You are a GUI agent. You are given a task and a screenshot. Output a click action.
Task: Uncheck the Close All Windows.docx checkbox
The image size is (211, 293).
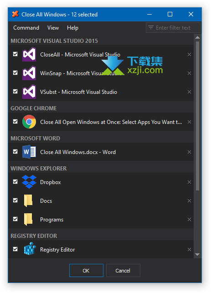[15, 152]
